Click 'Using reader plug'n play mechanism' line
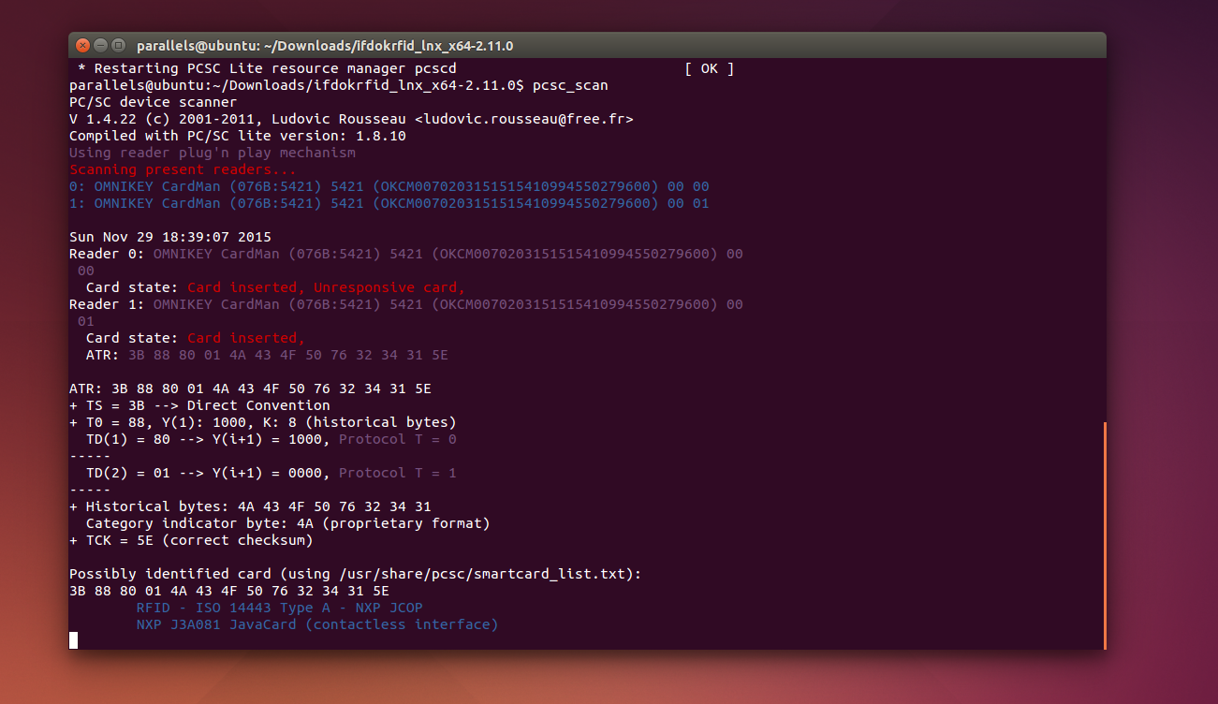Image resolution: width=1218 pixels, height=704 pixels. (x=213, y=153)
